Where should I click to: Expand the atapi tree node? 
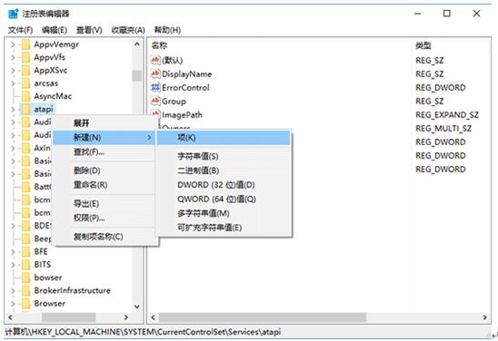coord(13,110)
